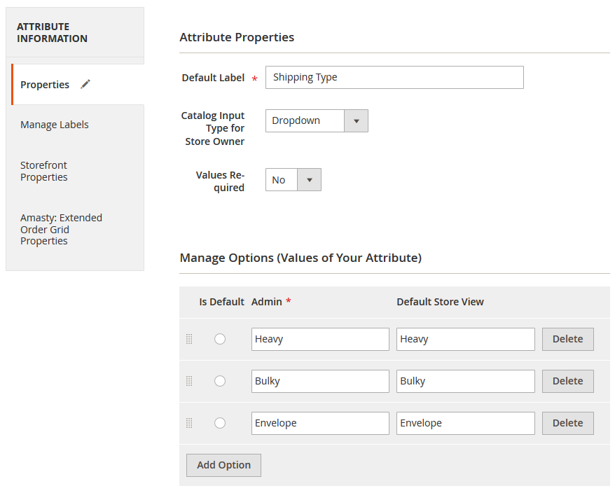Edit the Default Label text field
615x493 pixels.
pyautogui.click(x=394, y=77)
